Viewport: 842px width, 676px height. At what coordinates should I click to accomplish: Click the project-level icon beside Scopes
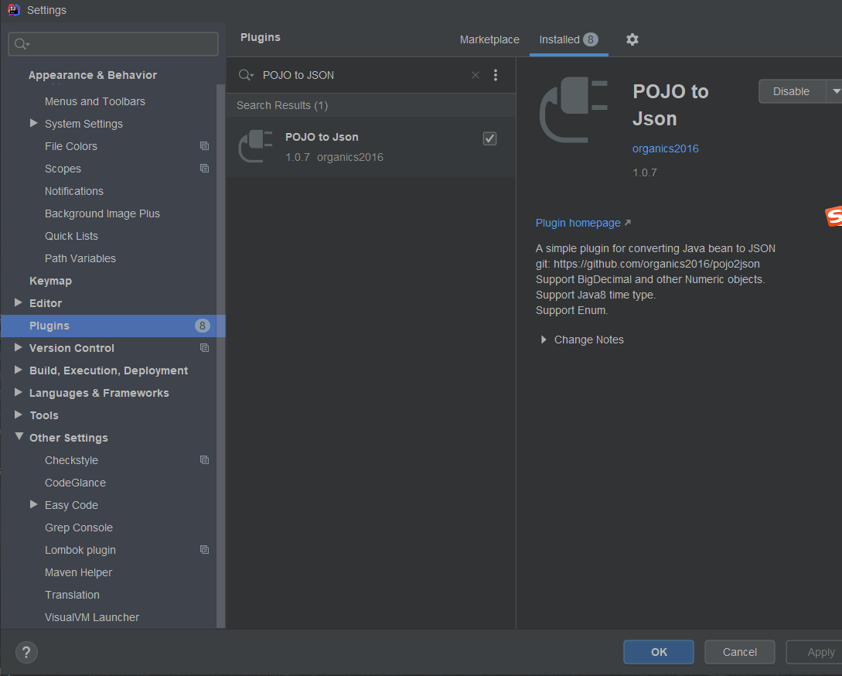pos(204,169)
